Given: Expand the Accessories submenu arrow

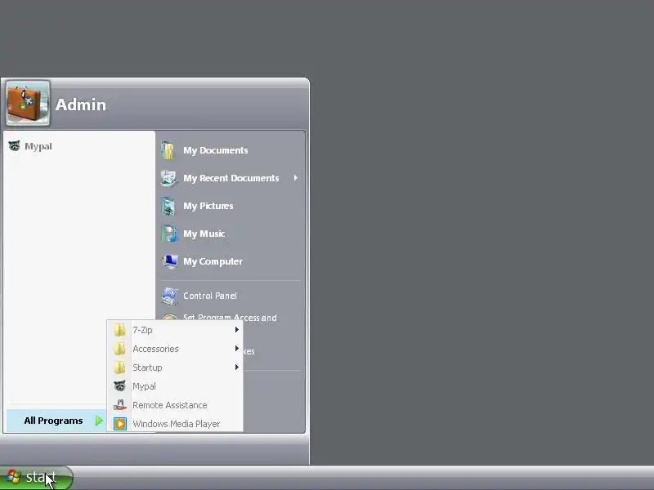Looking at the screenshot, I should click(x=236, y=349).
